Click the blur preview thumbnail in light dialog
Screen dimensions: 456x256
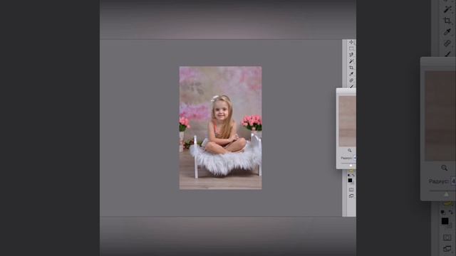coord(347,122)
